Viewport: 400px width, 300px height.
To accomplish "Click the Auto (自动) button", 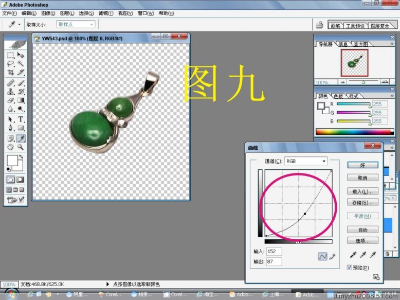I will point(362,230).
